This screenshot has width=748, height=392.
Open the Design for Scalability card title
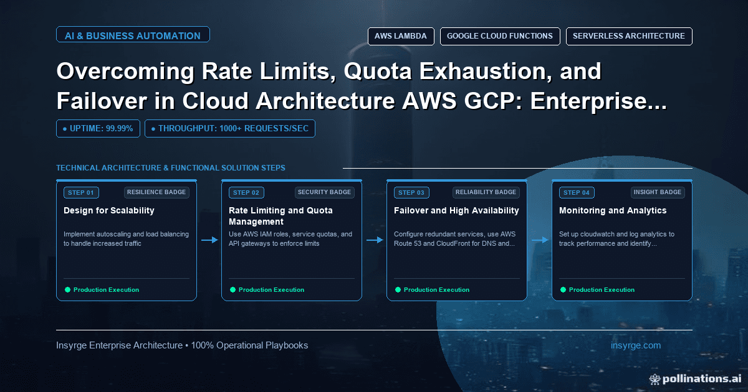click(109, 210)
